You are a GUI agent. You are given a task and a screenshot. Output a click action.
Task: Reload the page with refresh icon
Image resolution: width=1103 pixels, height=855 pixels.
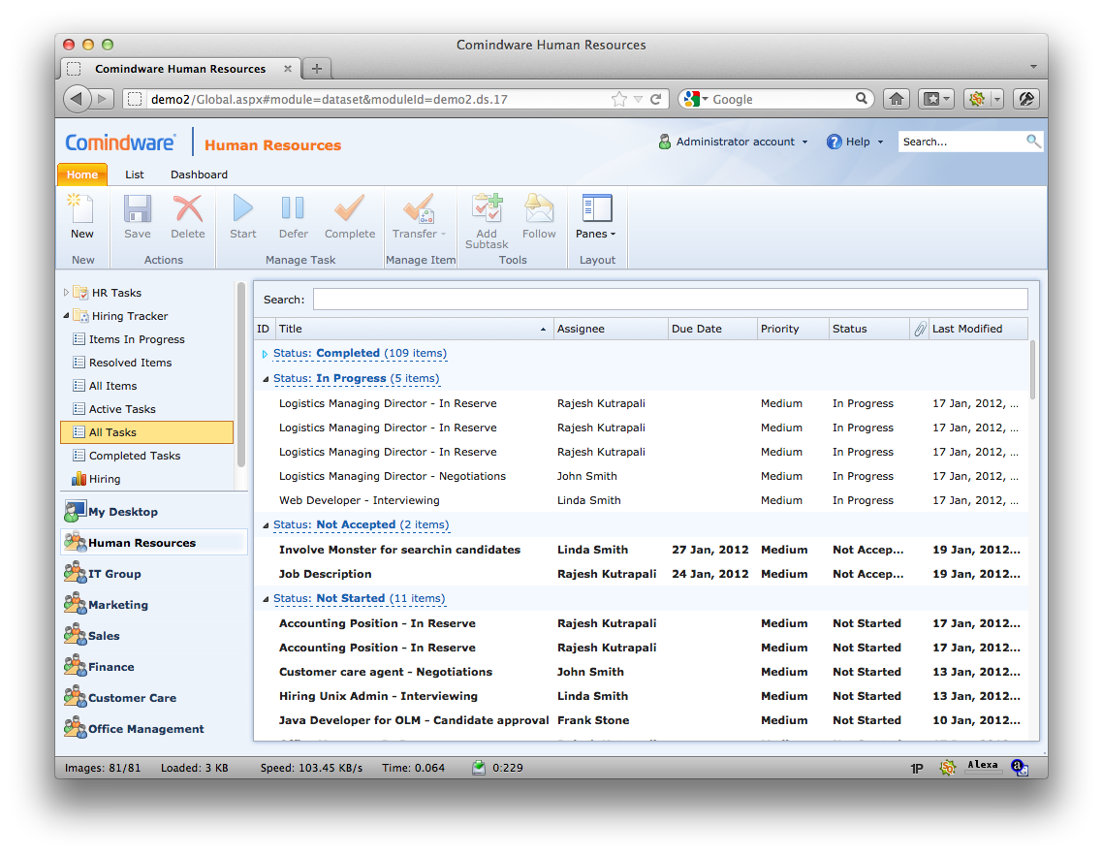(655, 99)
